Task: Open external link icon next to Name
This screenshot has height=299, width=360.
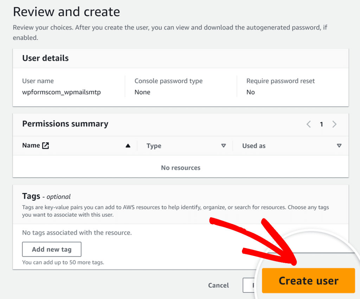Action: click(45, 145)
